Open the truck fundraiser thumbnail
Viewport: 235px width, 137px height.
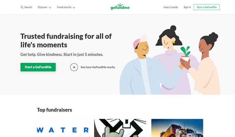click(177, 128)
